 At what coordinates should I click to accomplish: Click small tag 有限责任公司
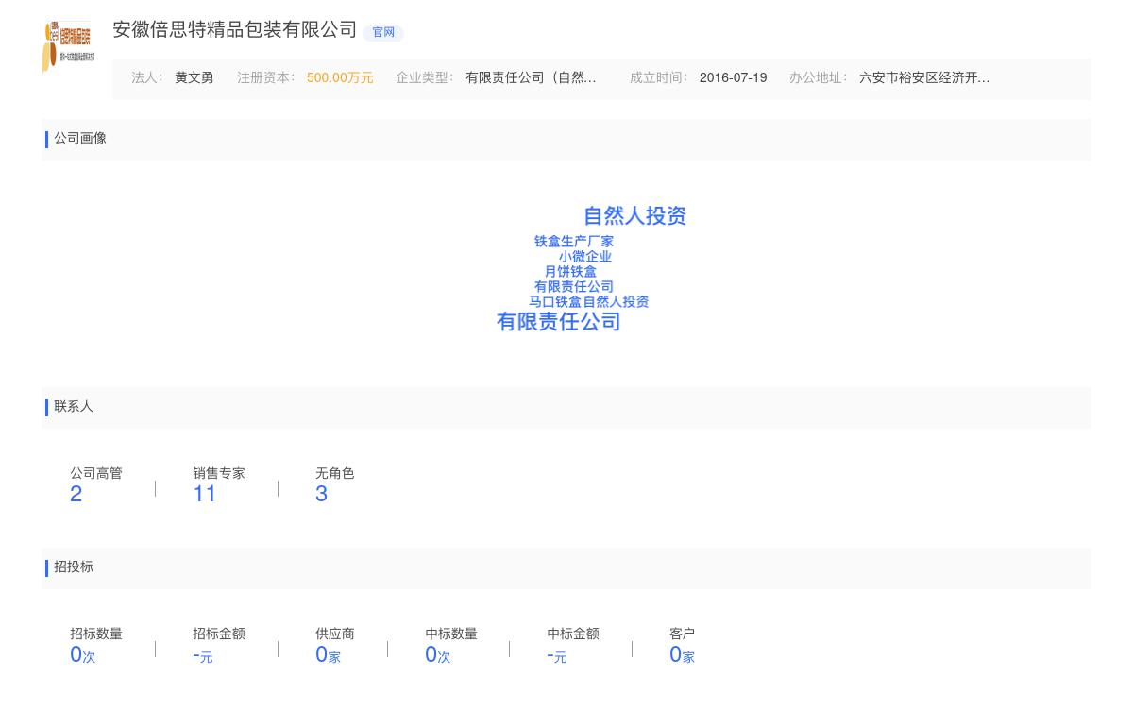[x=574, y=287]
